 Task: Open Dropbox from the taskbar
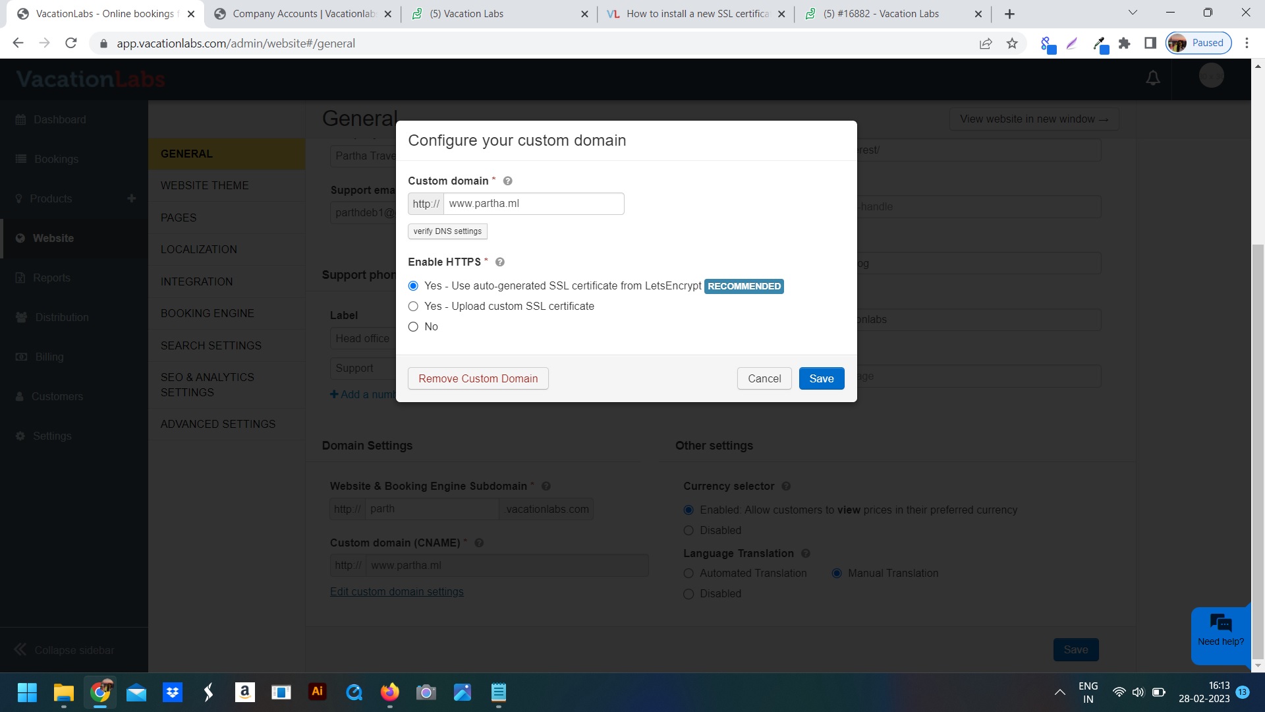[173, 692]
